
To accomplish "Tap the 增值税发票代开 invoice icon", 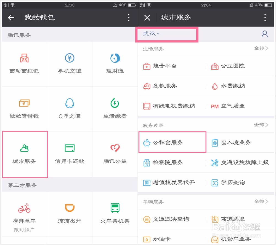I will tap(147, 183).
